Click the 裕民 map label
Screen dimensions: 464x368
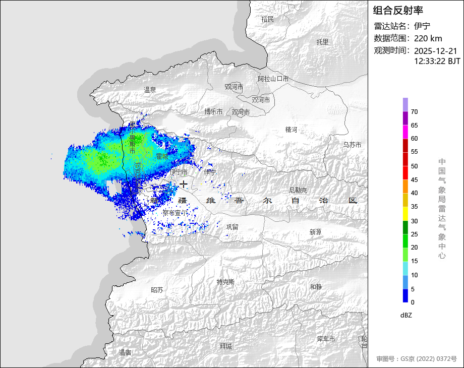tap(267, 20)
